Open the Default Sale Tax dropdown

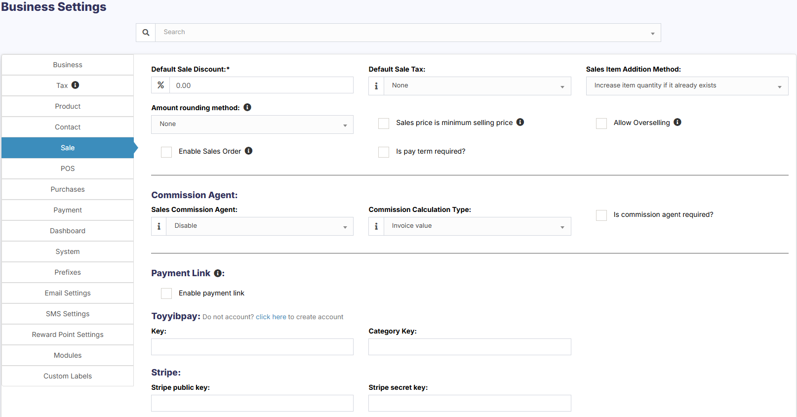[477, 86]
